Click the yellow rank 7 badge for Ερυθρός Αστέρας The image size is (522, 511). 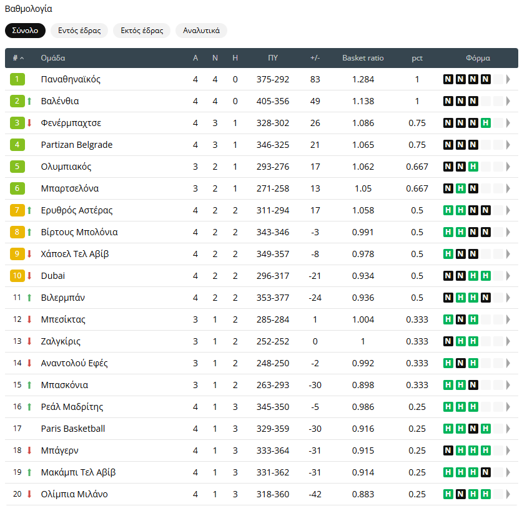click(17, 211)
